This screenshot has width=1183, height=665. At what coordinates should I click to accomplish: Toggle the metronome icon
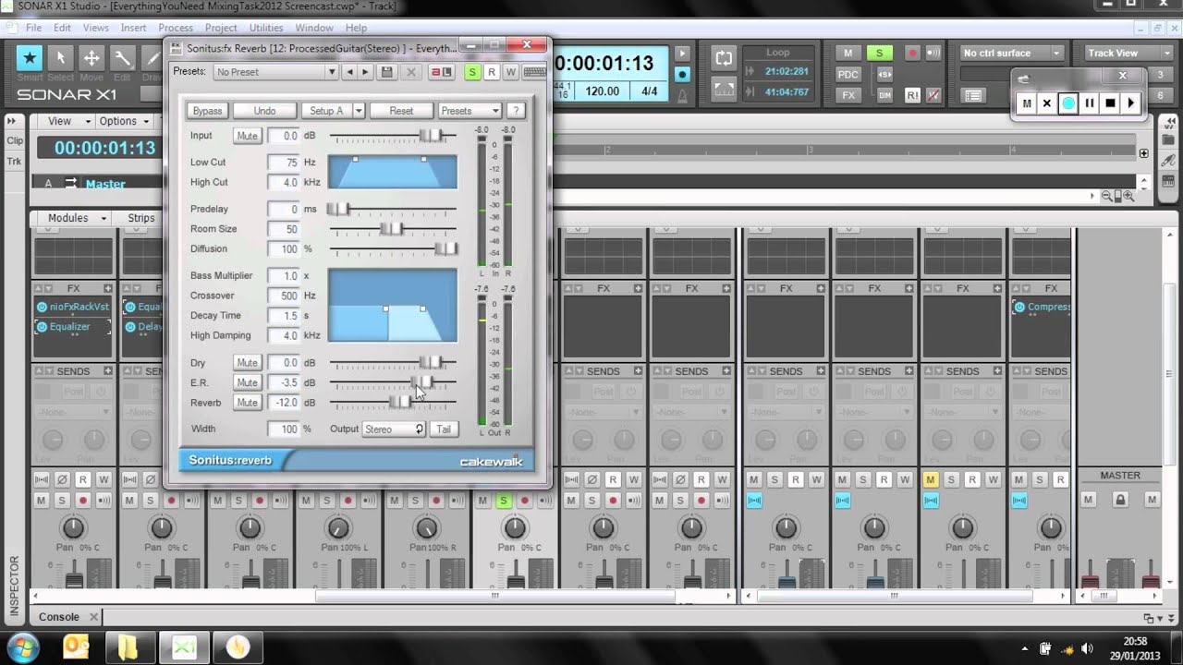click(682, 94)
